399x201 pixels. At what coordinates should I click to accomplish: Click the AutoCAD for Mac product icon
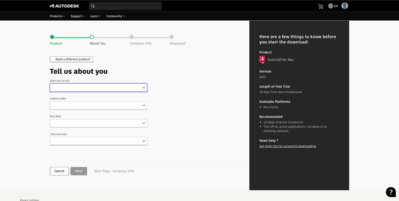tap(262, 60)
